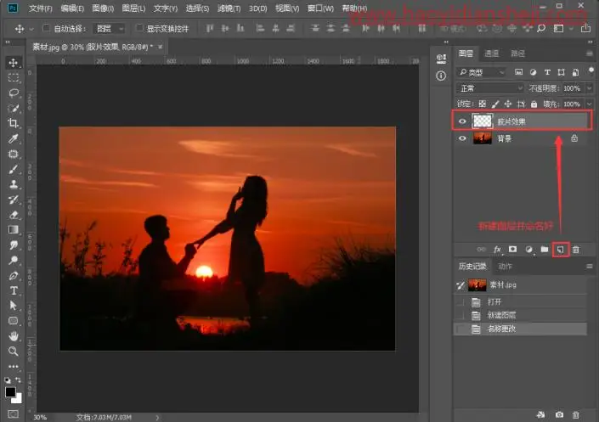This screenshot has width=599, height=422.
Task: Select the Horizontal Type tool
Action: coord(14,290)
